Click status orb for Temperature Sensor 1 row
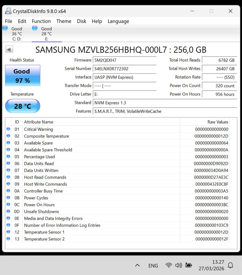The image size is (242, 275). click(x=8, y=232)
